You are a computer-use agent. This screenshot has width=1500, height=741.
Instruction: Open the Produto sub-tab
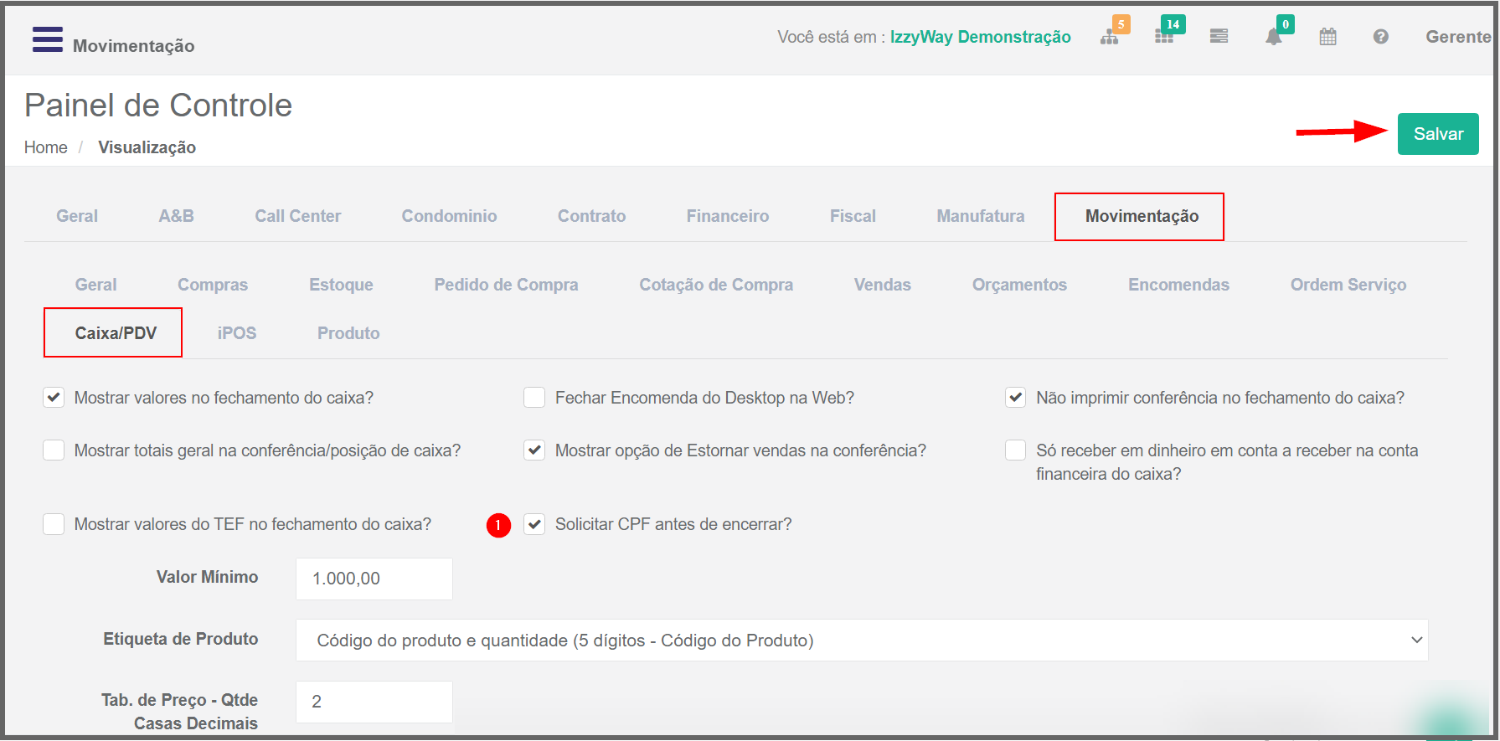348,333
